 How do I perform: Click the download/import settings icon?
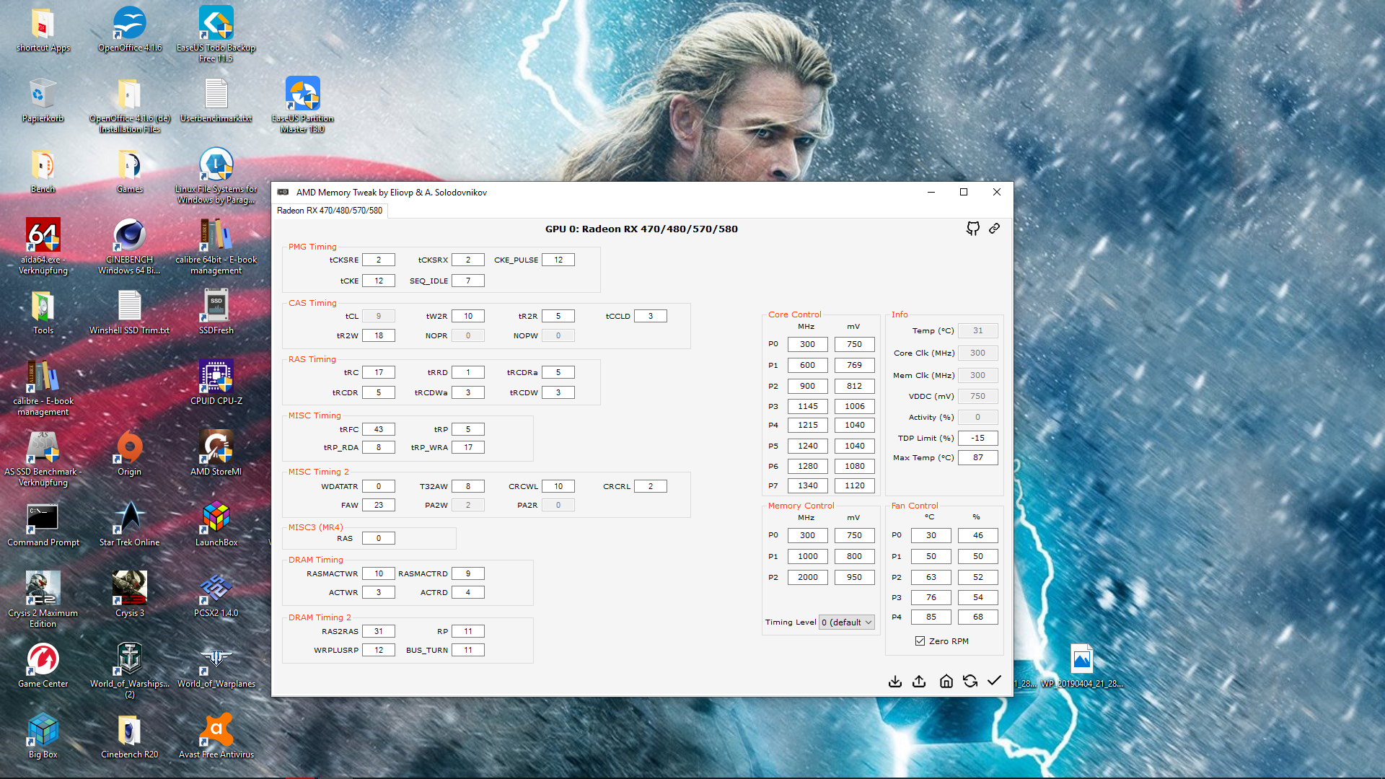894,682
